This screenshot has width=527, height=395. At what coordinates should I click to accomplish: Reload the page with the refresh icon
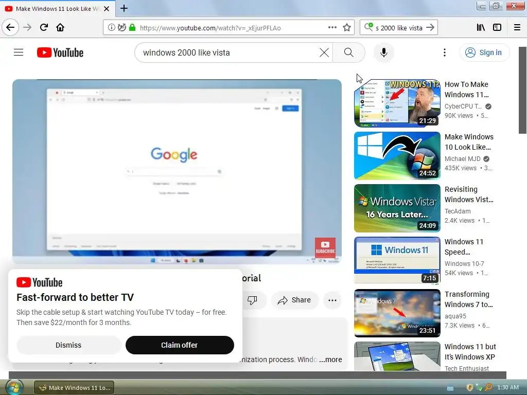pyautogui.click(x=44, y=27)
